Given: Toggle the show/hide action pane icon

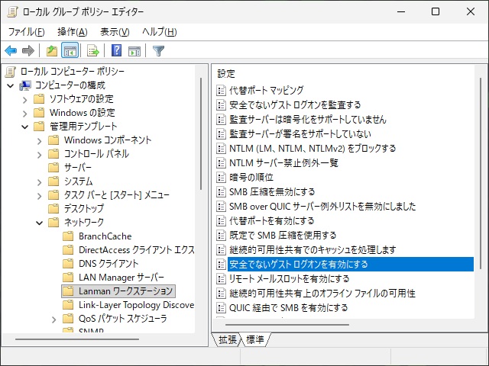Looking at the screenshot, I should (x=134, y=51).
